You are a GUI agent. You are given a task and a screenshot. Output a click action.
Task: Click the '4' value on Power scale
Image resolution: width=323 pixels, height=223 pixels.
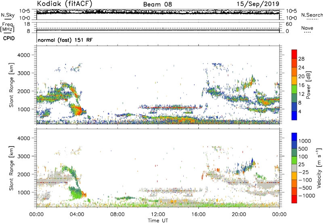300,111
